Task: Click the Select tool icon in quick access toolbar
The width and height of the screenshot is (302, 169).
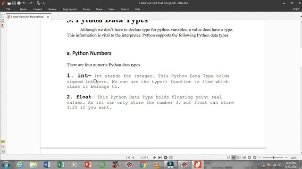Action: click(x=38, y=3)
